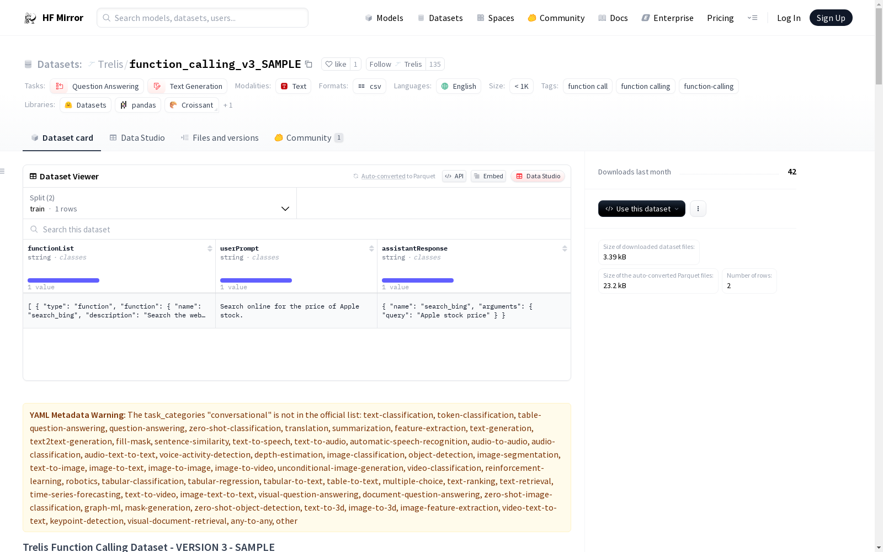Click the assistantResponse cell with Apple stock price

pyautogui.click(x=474, y=311)
